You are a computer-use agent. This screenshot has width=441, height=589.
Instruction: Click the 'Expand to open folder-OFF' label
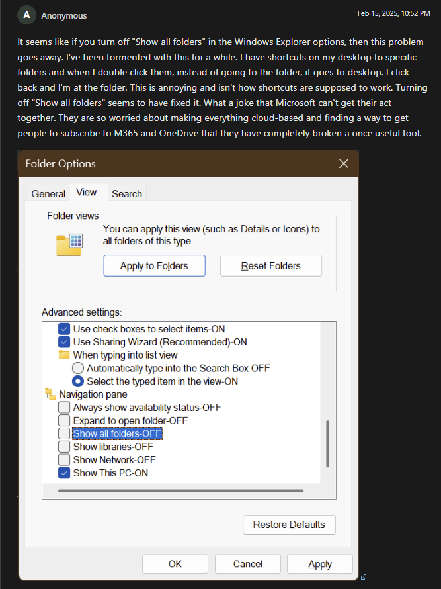point(131,420)
